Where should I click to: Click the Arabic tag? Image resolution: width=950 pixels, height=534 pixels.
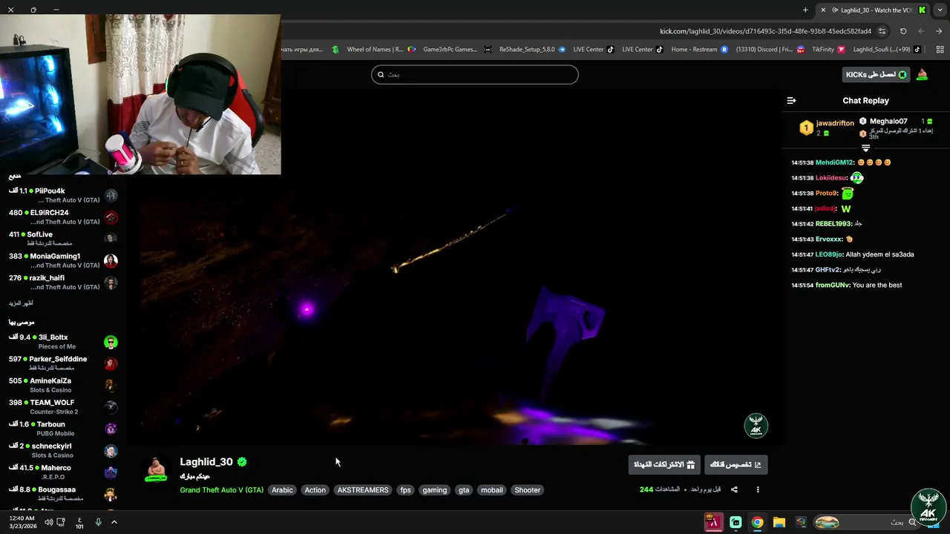point(282,490)
